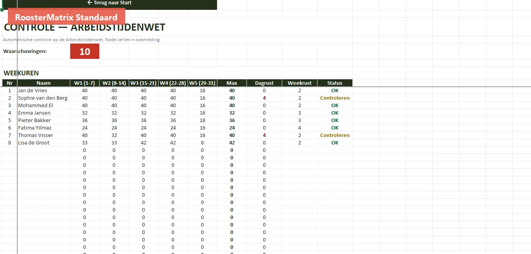
Task: Select the red warnings count cell showing 10
Action: coord(85,51)
